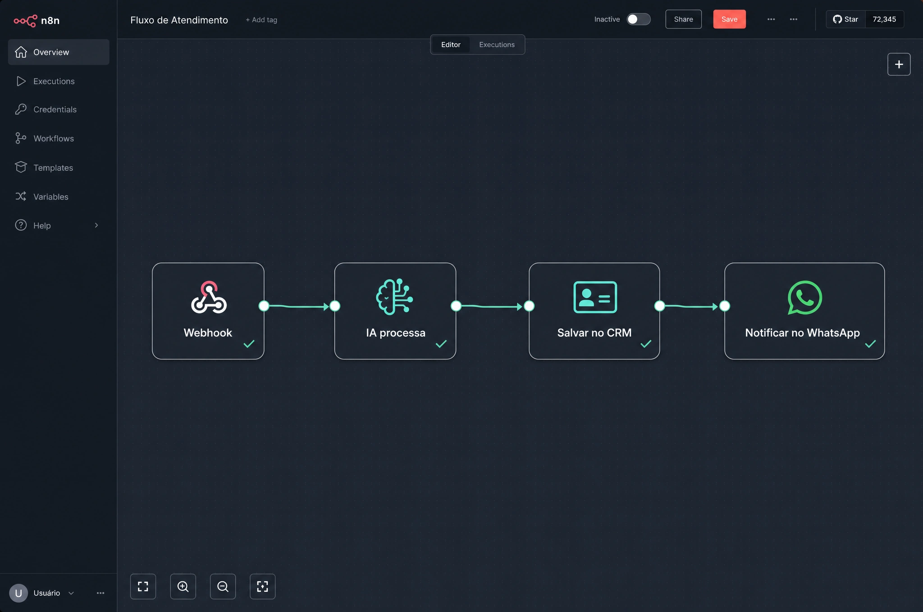Select the Salvar no CRM node

594,311
